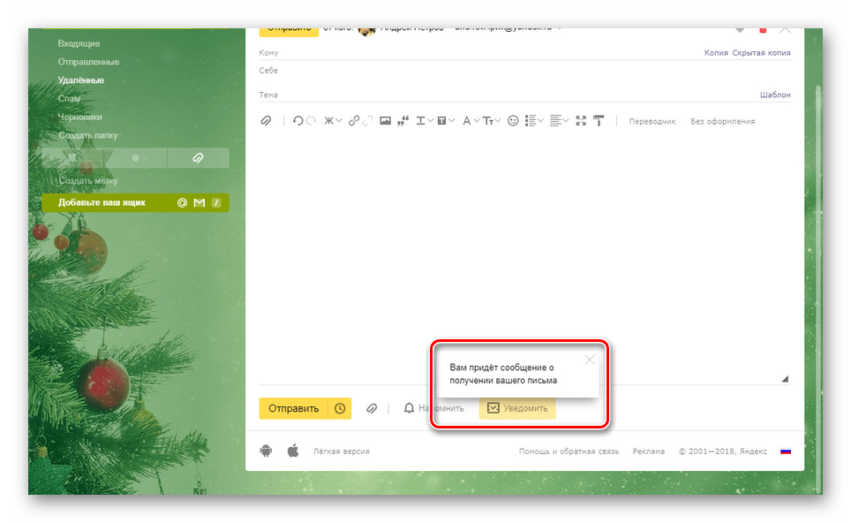This screenshot has height=523, width=851.
Task: Filter flagged mail with the square button
Action: 72,158
